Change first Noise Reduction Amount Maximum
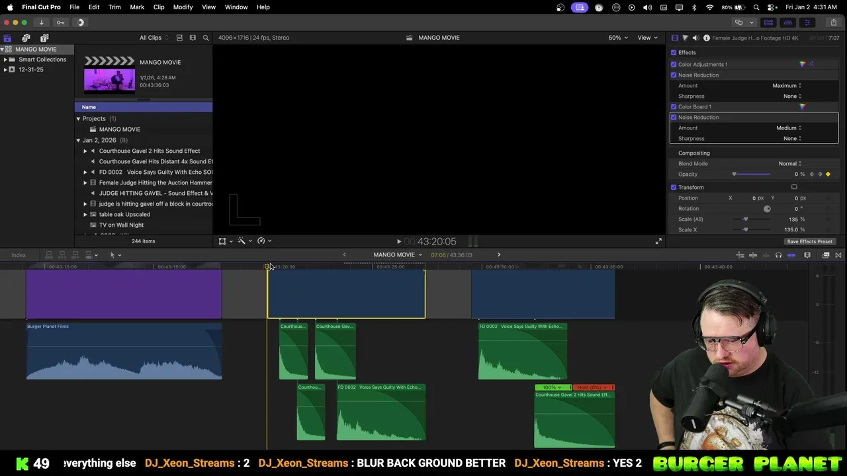 click(787, 85)
